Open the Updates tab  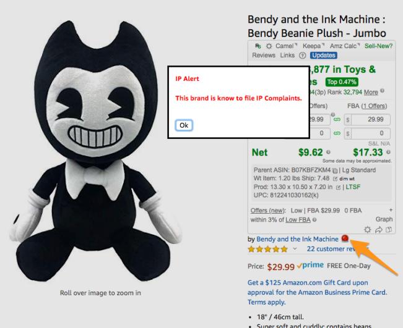pos(324,56)
